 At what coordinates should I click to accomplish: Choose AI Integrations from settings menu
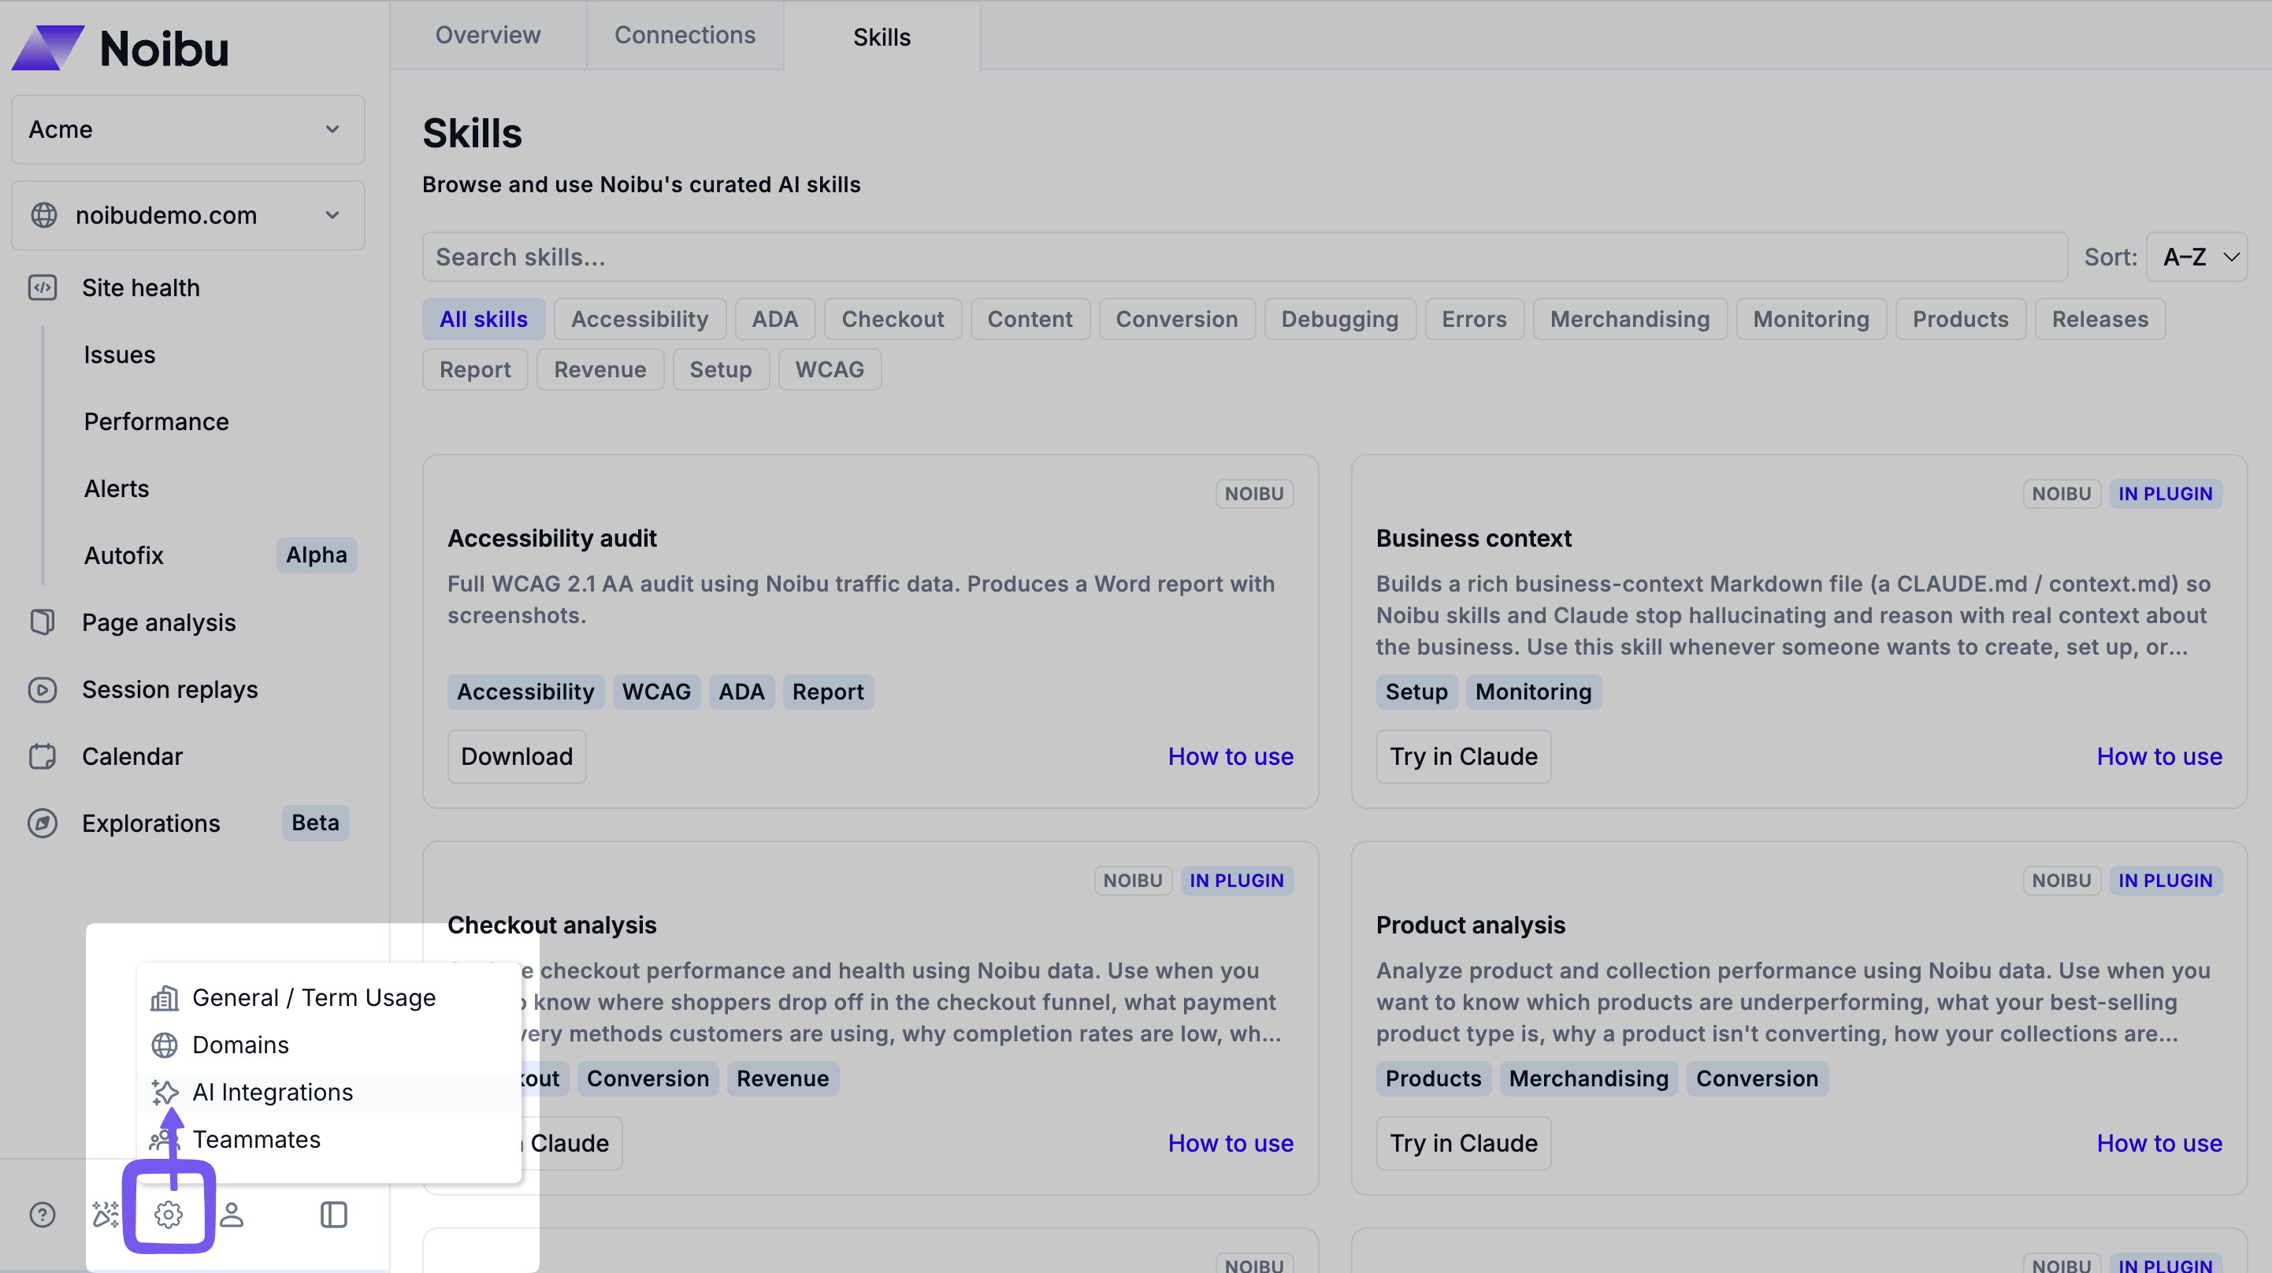pyautogui.click(x=330, y=1092)
